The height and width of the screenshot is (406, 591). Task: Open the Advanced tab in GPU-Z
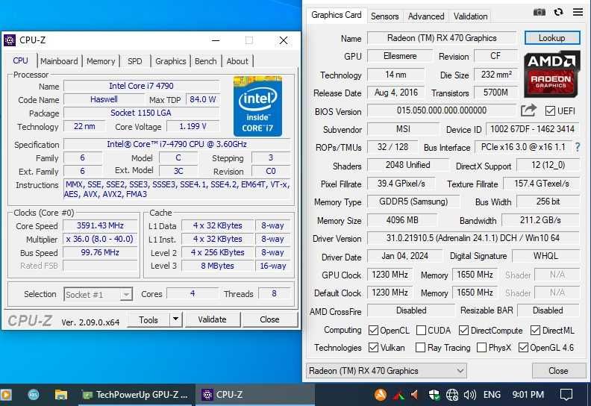426,16
